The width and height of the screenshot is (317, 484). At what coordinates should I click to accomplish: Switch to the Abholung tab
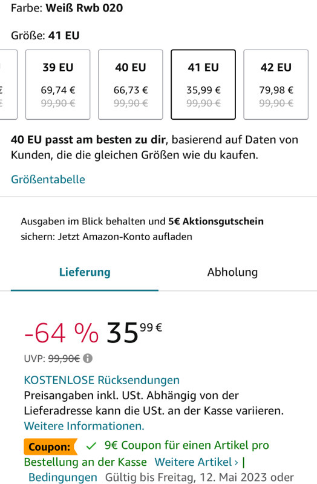232,273
